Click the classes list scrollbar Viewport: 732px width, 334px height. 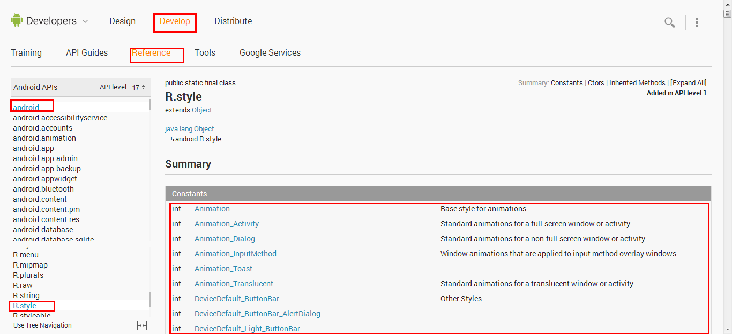tap(150, 300)
